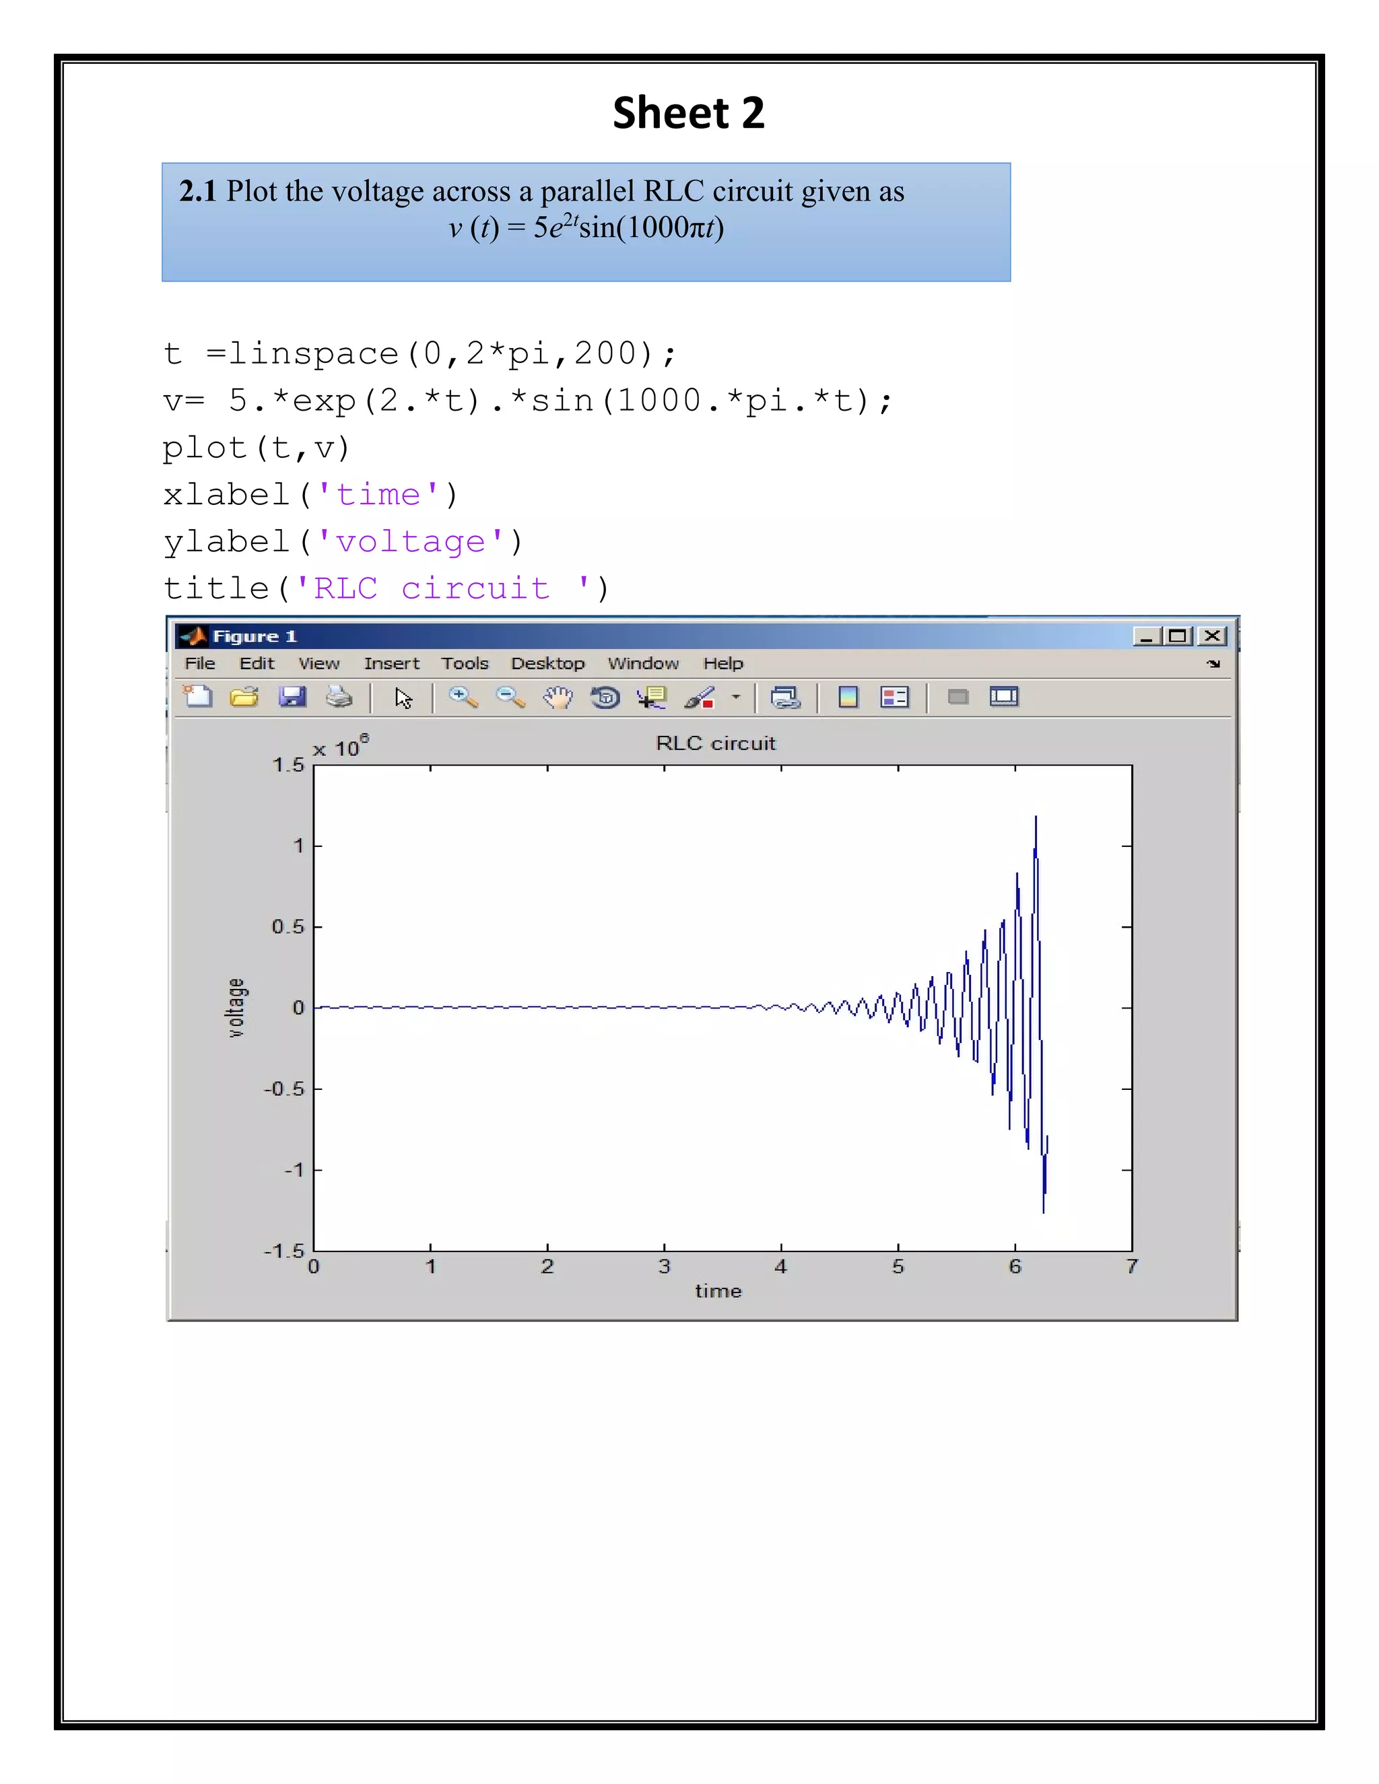
Task: Expand the brush color dropdown arrow
Action: pos(736,697)
